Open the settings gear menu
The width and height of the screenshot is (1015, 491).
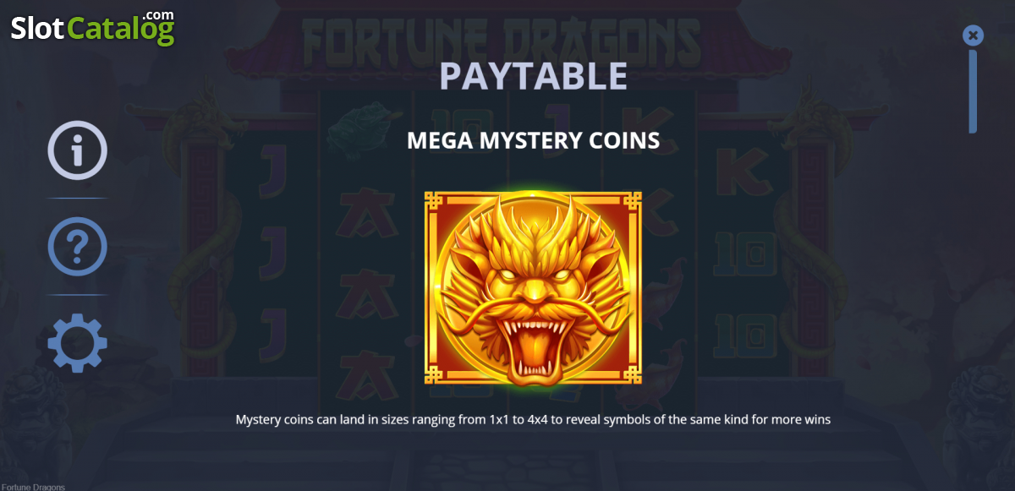point(77,343)
